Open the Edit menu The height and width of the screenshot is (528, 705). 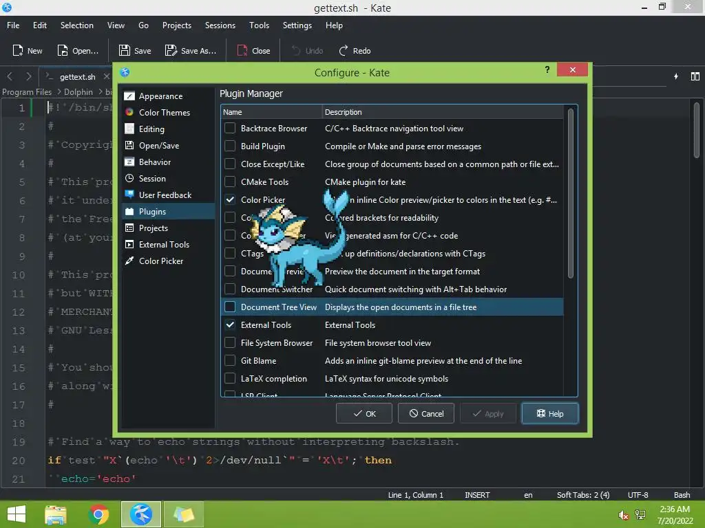(x=39, y=25)
